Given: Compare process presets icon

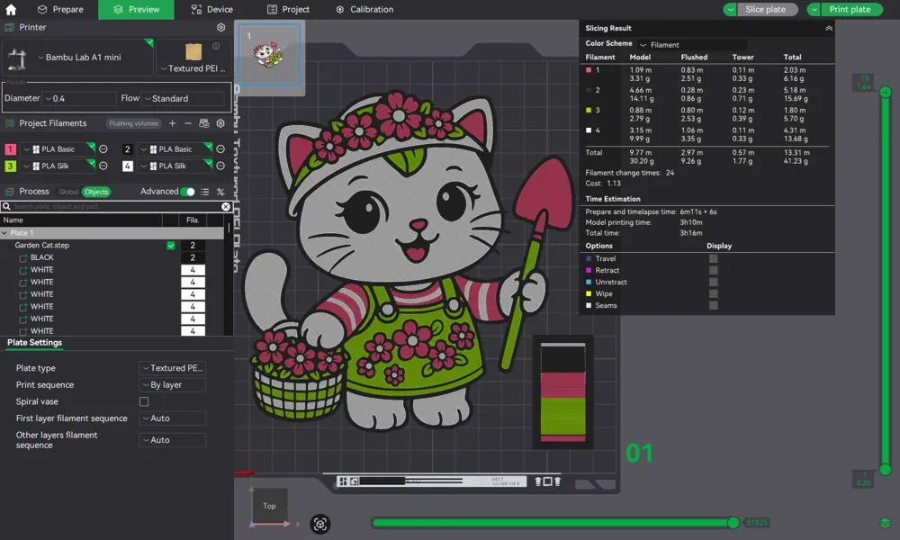Looking at the screenshot, I should (220, 192).
